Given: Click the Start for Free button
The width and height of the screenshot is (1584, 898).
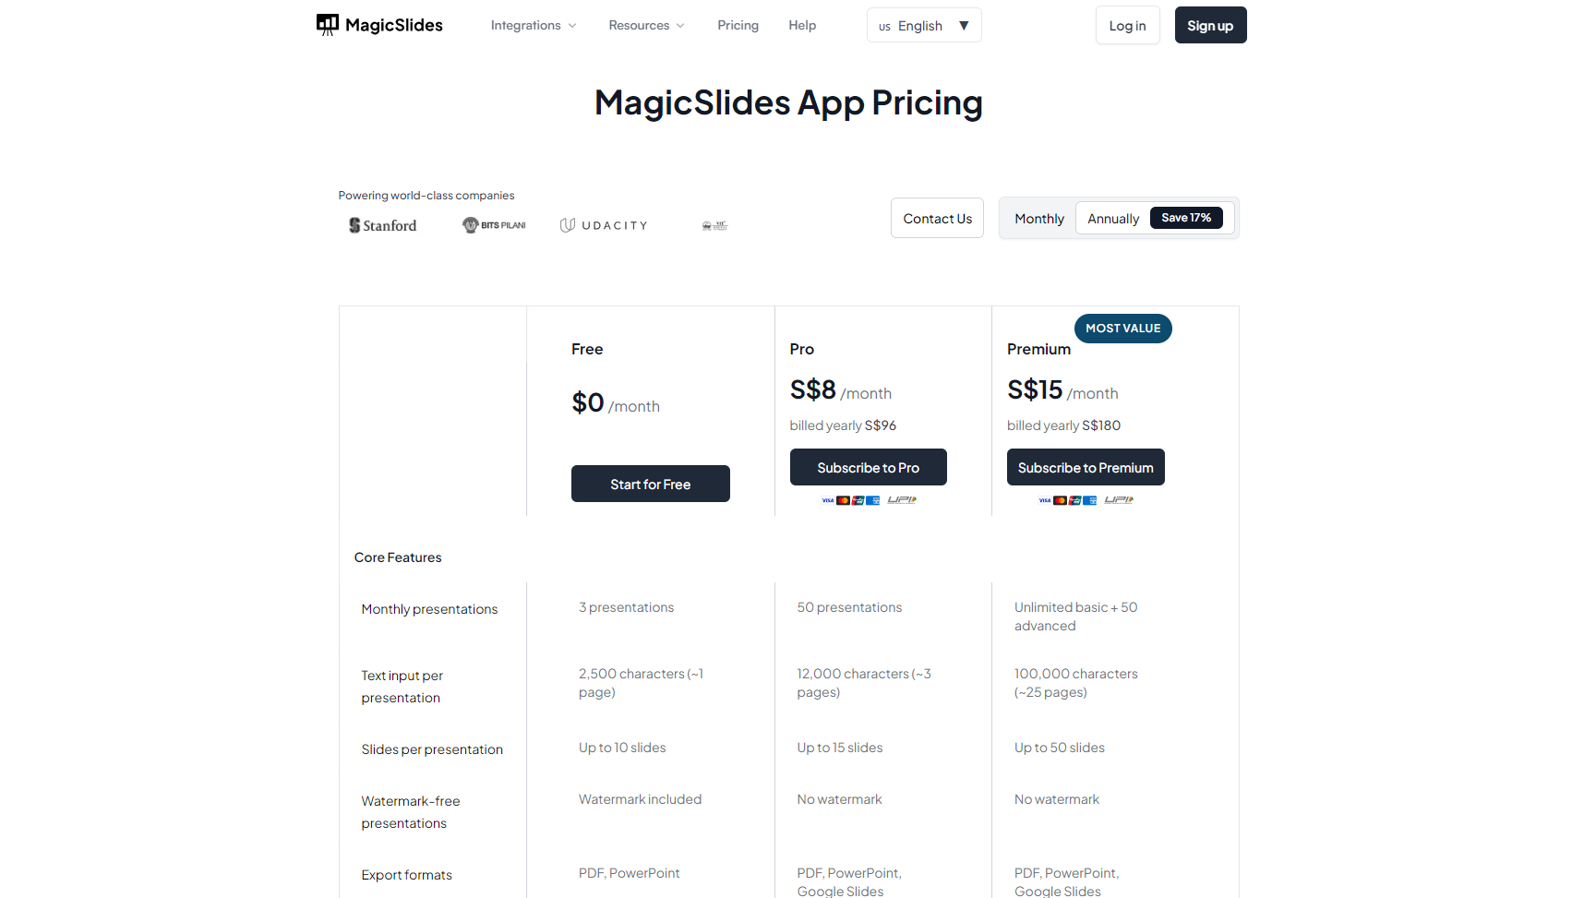Looking at the screenshot, I should click(x=650, y=483).
